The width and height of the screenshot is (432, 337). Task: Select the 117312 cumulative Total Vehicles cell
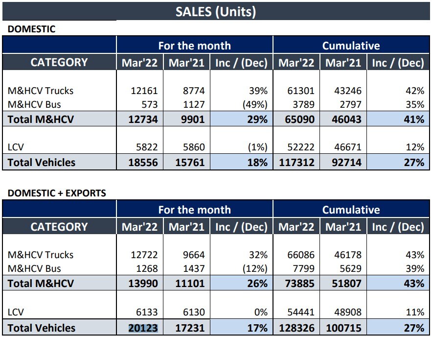point(297,162)
